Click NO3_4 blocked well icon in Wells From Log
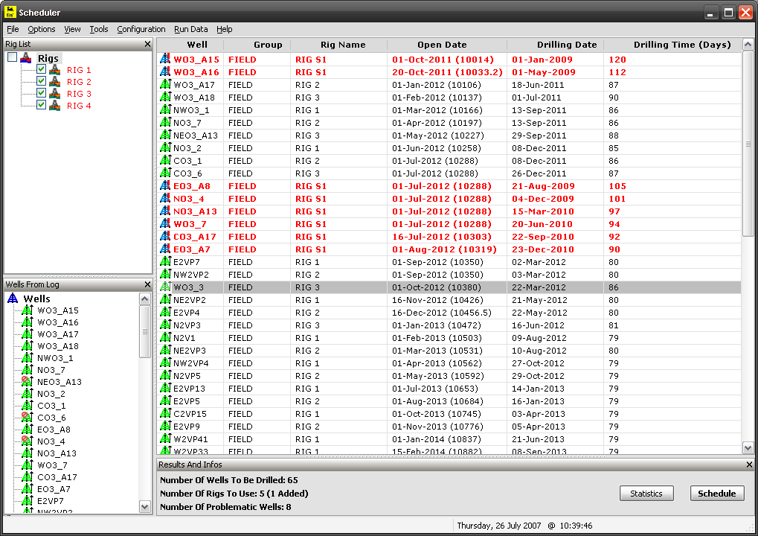758x536 pixels. (27, 441)
